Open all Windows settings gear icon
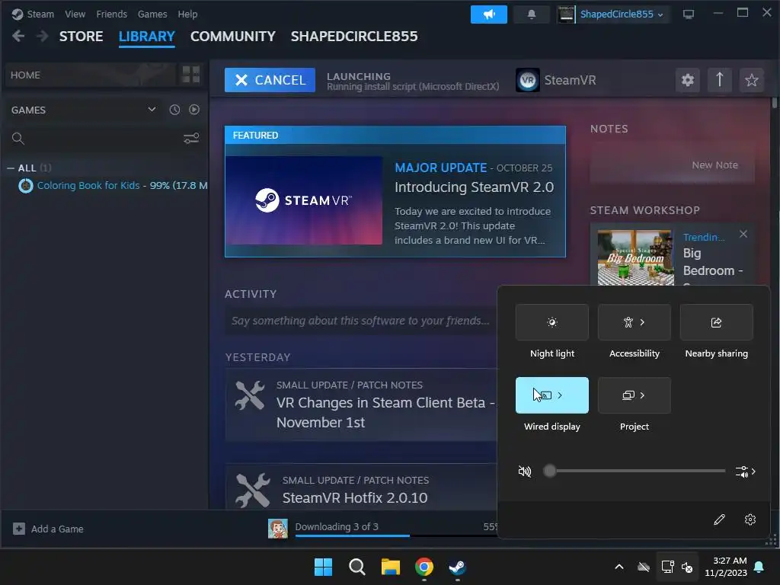This screenshot has height=585, width=780. coord(750,519)
